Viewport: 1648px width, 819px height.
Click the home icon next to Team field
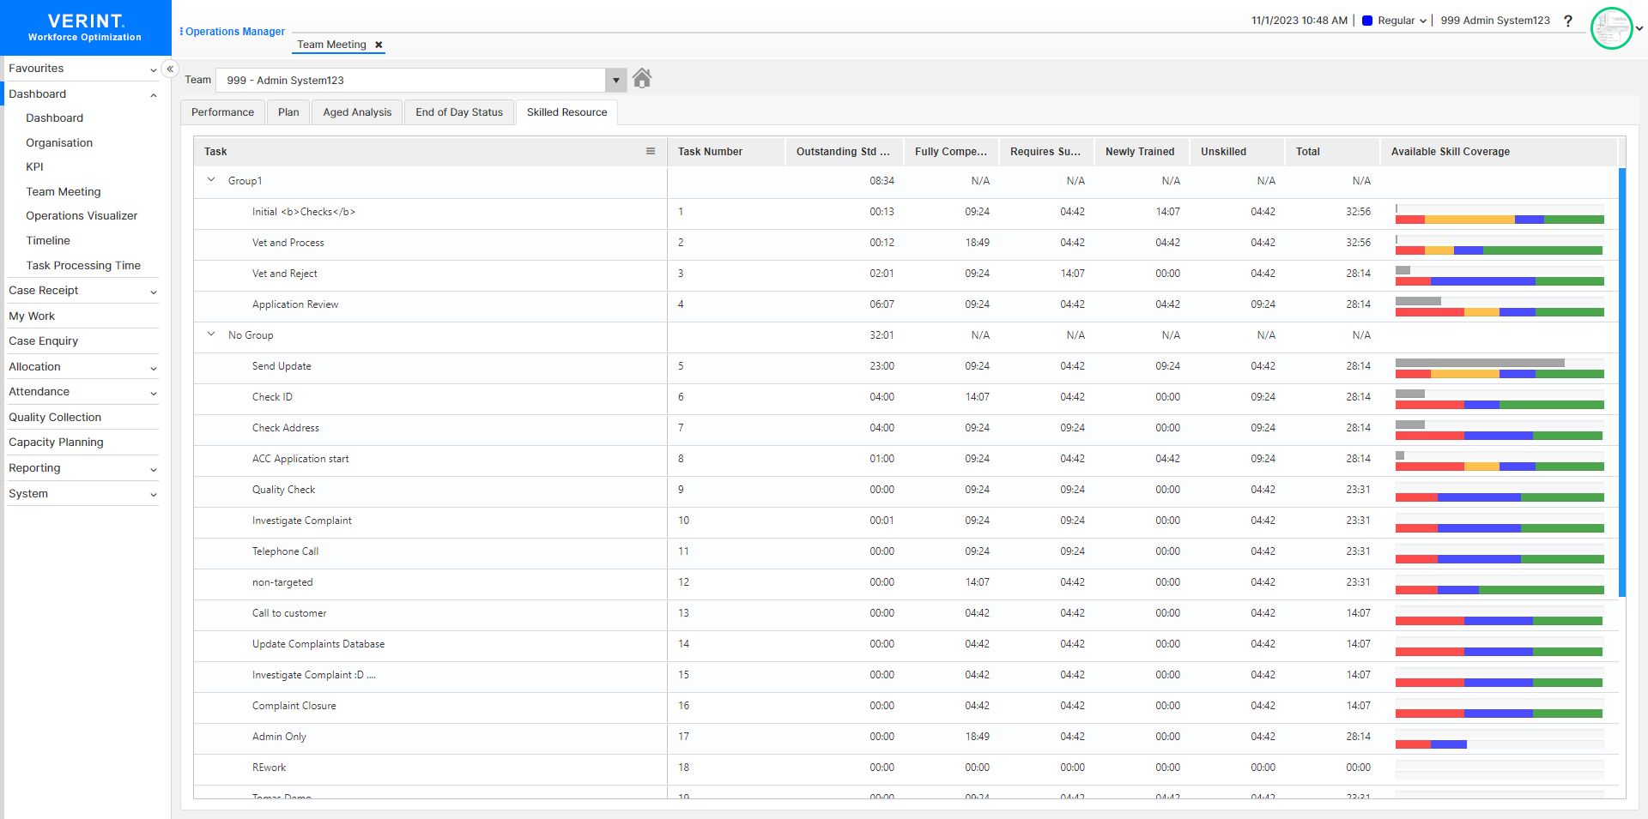[x=642, y=79]
